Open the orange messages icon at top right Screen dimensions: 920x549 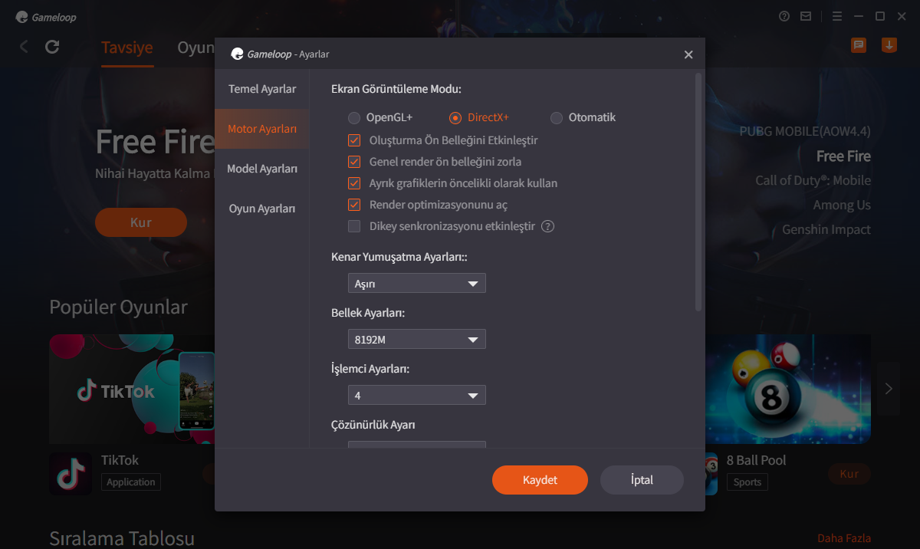(x=859, y=45)
